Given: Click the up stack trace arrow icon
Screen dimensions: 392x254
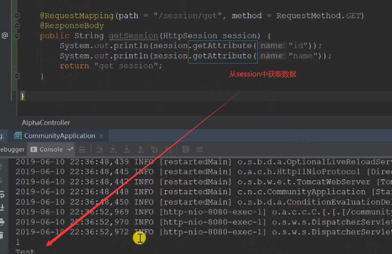Looking at the screenshot, I should pos(1,166).
